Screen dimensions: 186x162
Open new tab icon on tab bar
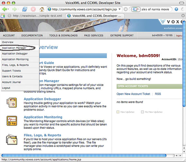pos(3,16)
